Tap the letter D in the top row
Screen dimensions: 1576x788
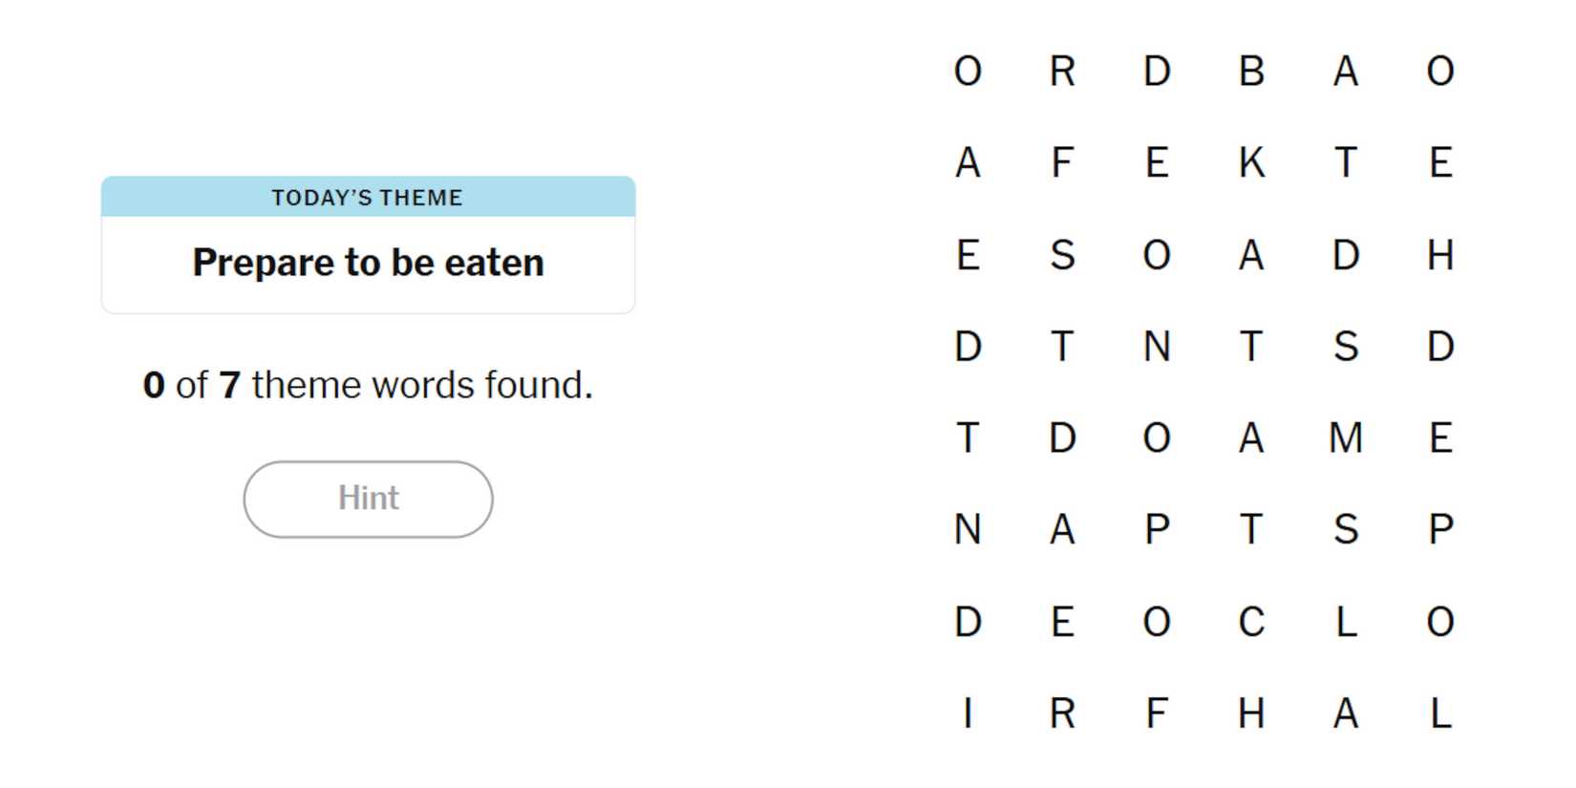(x=1157, y=72)
